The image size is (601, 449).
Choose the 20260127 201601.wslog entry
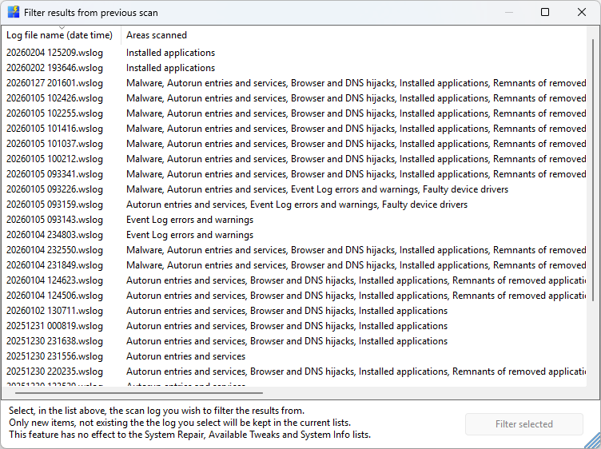(x=54, y=83)
